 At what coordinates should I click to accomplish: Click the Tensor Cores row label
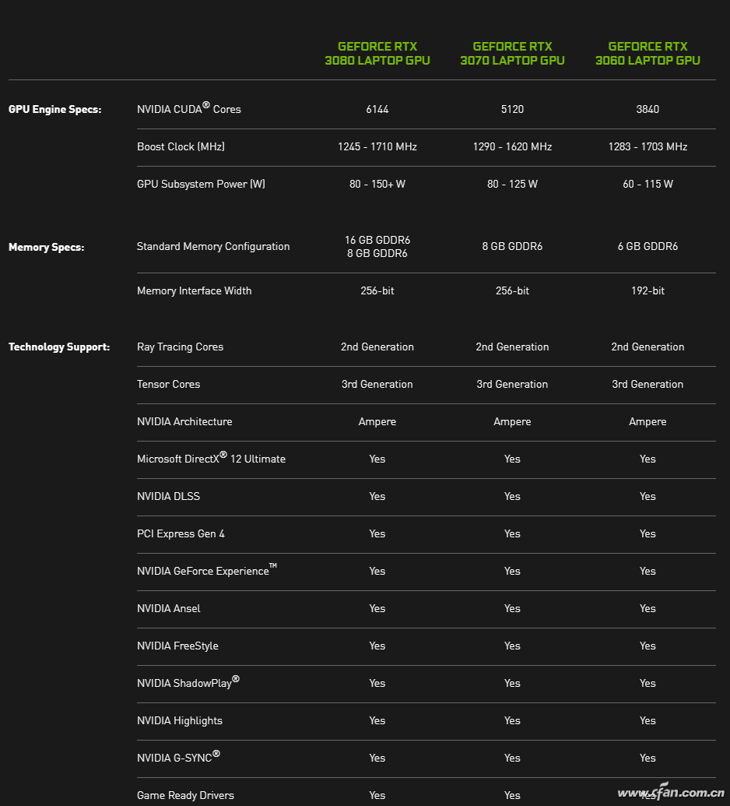169,385
